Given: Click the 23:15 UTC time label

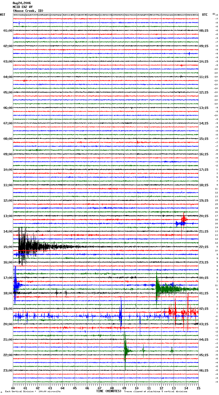Looking at the screenshot, I should (204, 262).
